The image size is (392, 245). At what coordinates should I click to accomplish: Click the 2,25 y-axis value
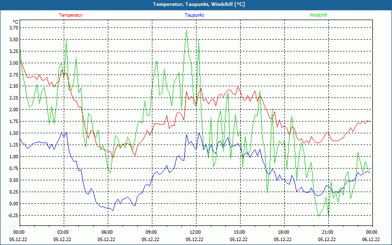click(14, 98)
